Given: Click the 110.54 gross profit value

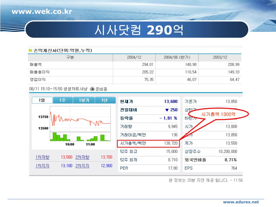Looking at the screenshot, I should [x=191, y=72].
